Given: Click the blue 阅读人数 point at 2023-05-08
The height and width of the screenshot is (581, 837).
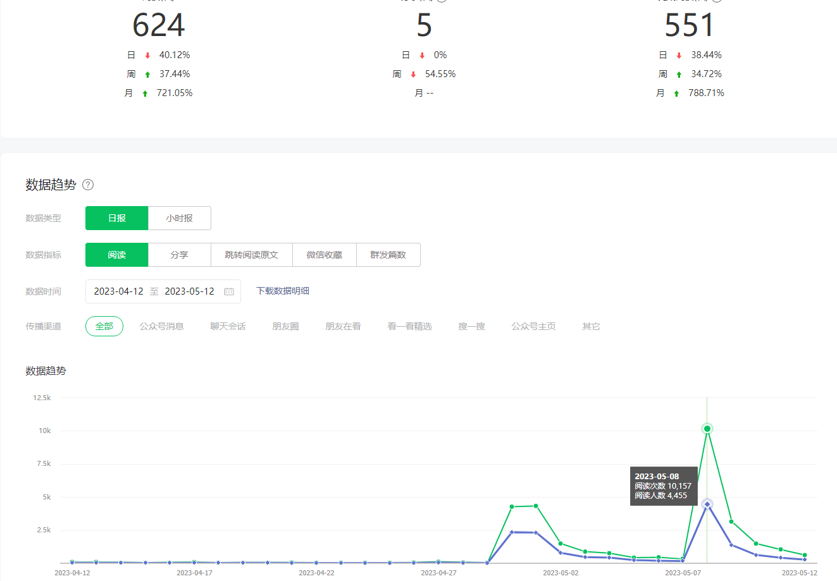Looking at the screenshot, I should pyautogui.click(x=707, y=504).
